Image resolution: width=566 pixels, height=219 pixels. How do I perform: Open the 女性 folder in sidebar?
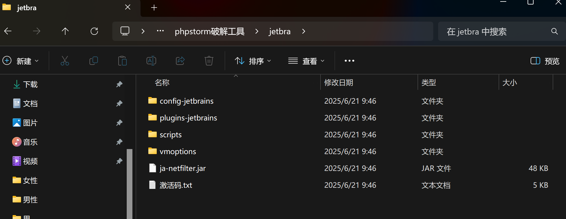click(30, 181)
